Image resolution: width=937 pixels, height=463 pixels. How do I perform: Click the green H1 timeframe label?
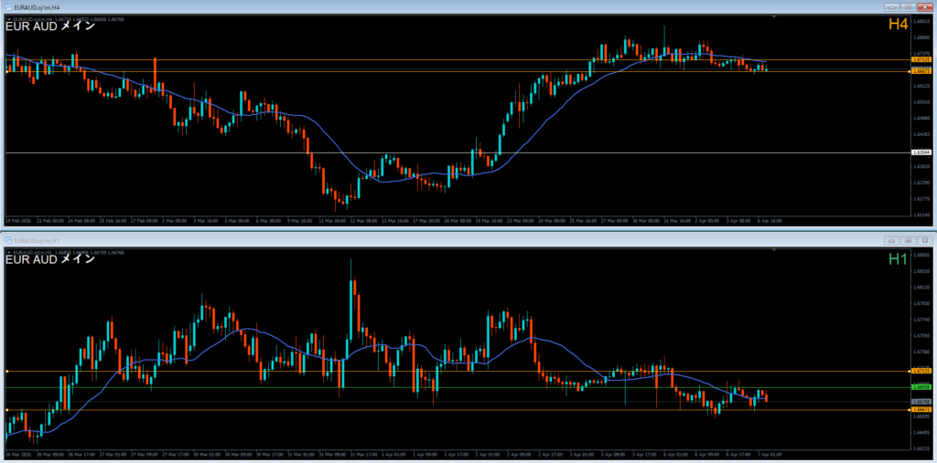(x=897, y=259)
